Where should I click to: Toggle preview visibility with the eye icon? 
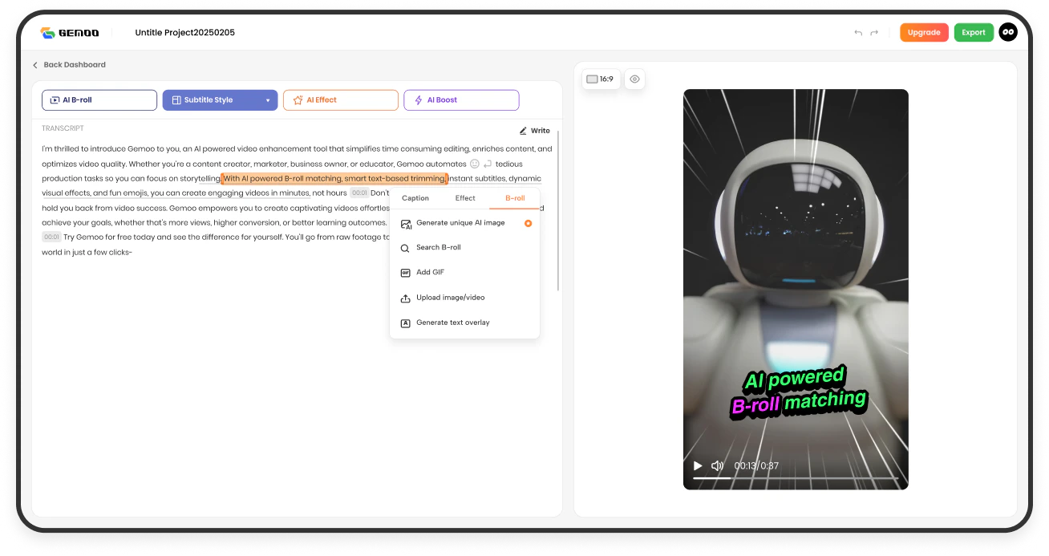click(634, 79)
